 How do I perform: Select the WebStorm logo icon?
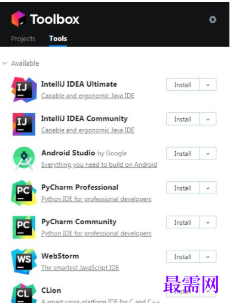(24, 262)
